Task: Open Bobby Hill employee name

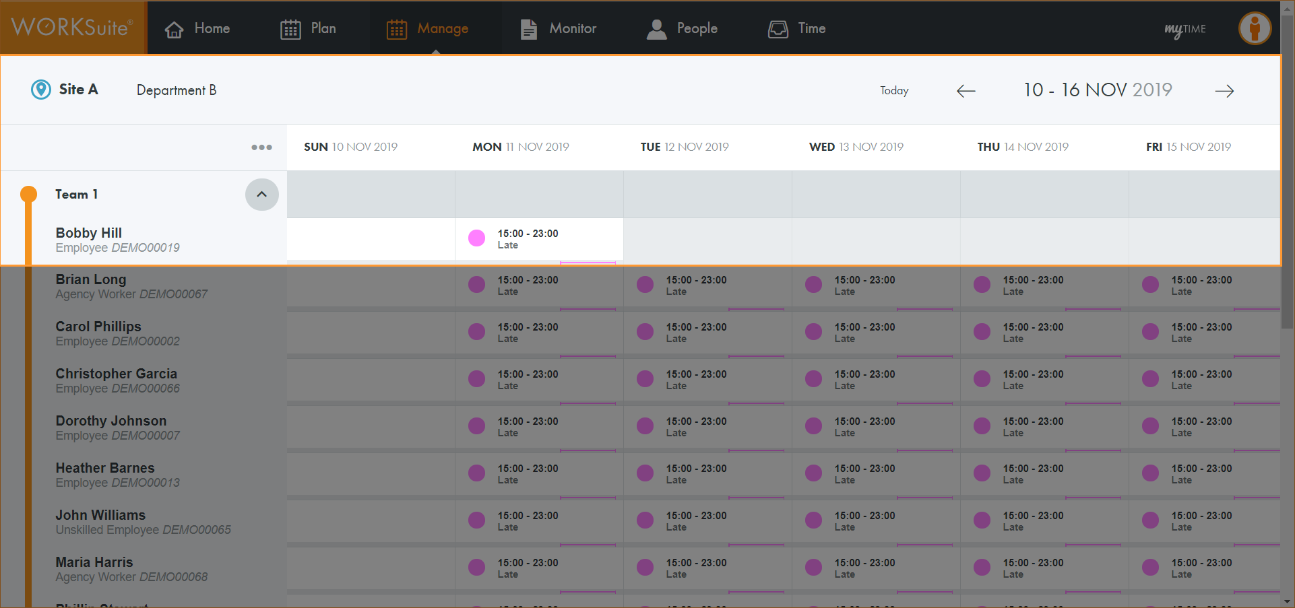Action: 89,233
